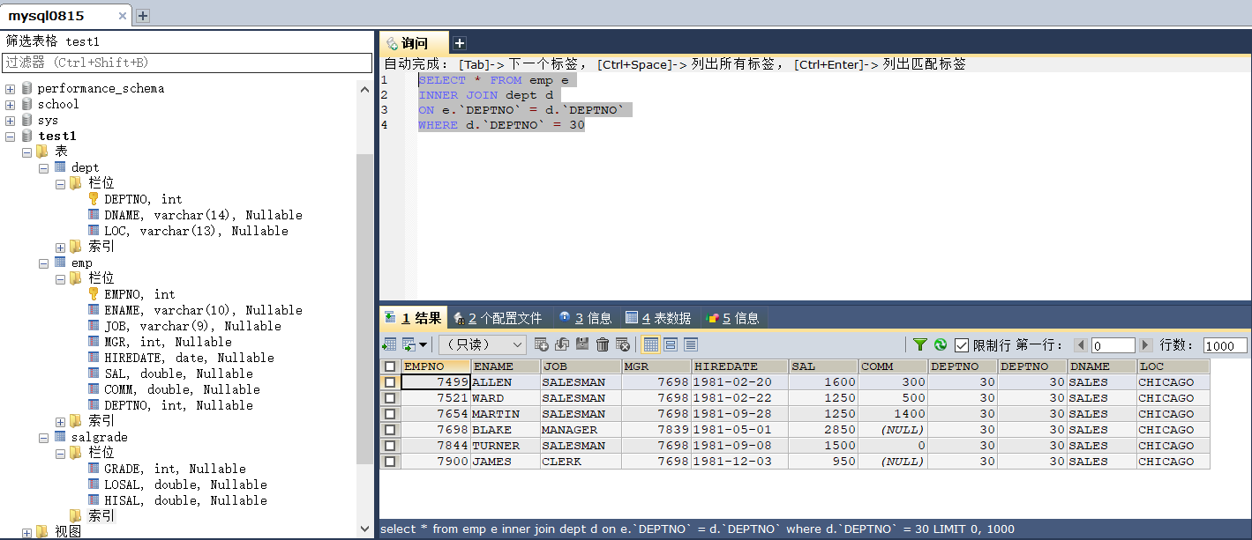Select the DEPTNO primary key icon under dept
Viewport: 1252px width, 540px height.
(94, 199)
